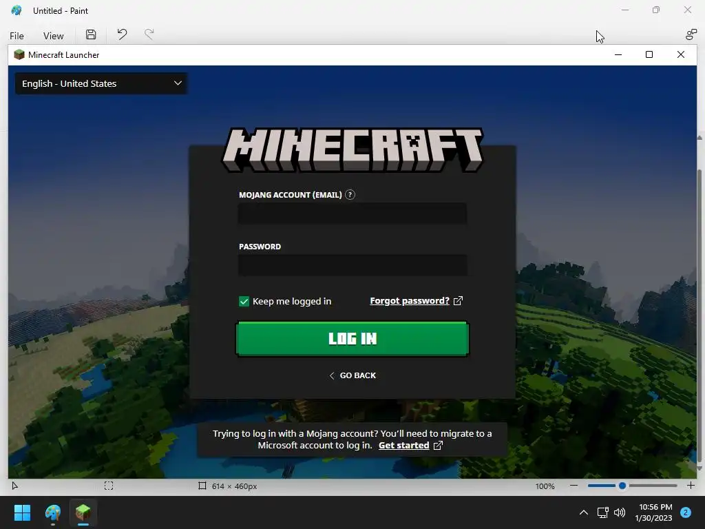Click GO BACK below the login button
Viewport: 705px width, 529px height.
tap(357, 375)
